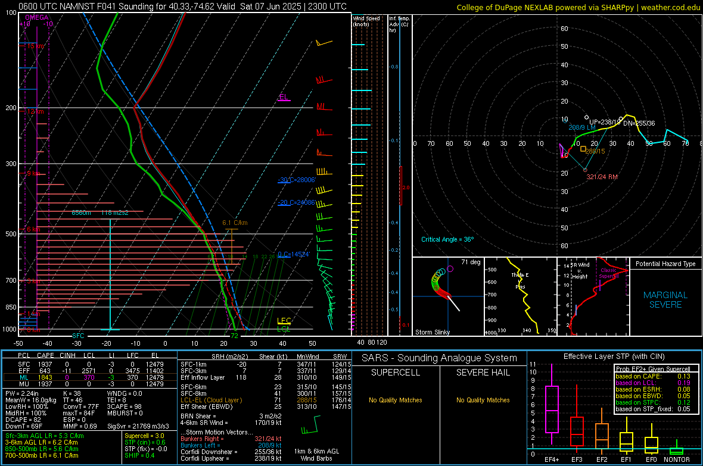Click the Bunkers Left = 208/9 kt line
The width and height of the screenshot is (703, 466).
pos(231,445)
